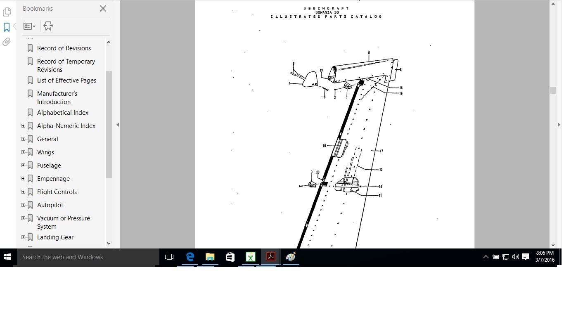Click document scrollbar down arrow
The height and width of the screenshot is (317, 564).
(553, 245)
